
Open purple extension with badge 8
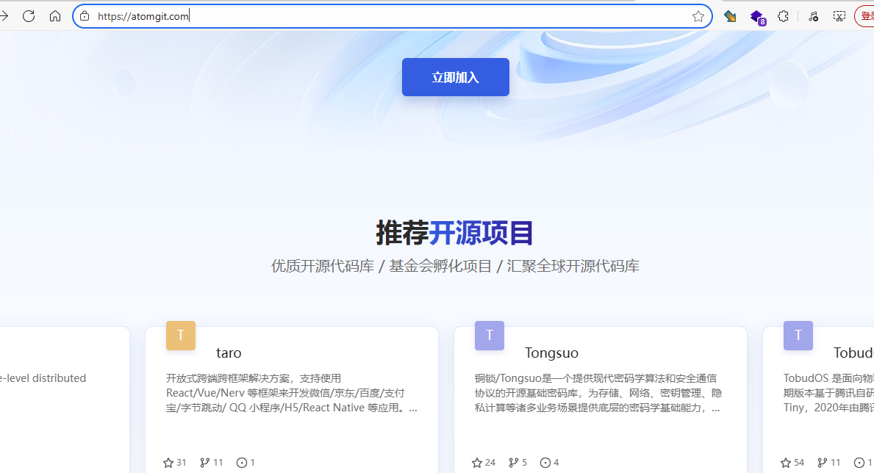point(757,18)
